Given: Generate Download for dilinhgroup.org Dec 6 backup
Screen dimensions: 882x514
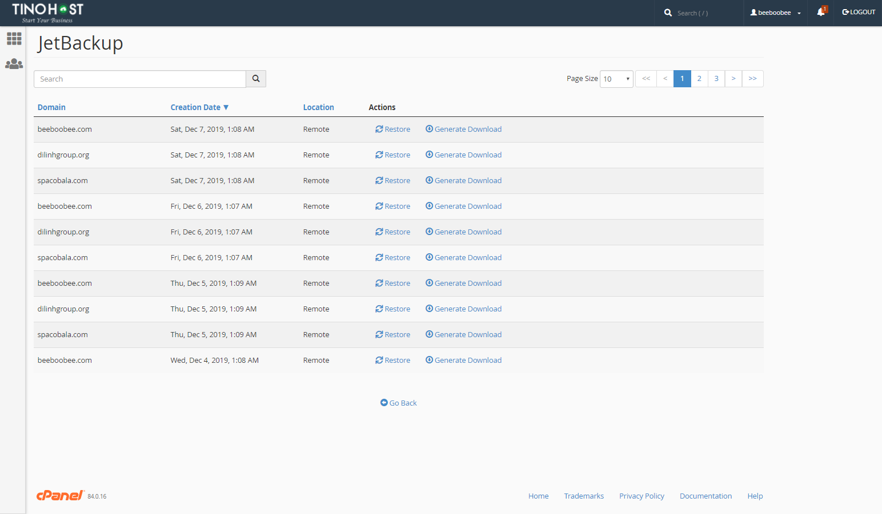Looking at the screenshot, I should pyautogui.click(x=463, y=232).
